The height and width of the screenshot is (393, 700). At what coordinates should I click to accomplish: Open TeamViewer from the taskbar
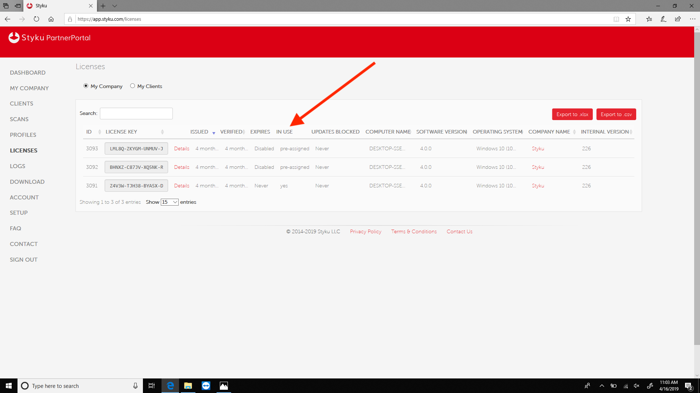pos(206,386)
